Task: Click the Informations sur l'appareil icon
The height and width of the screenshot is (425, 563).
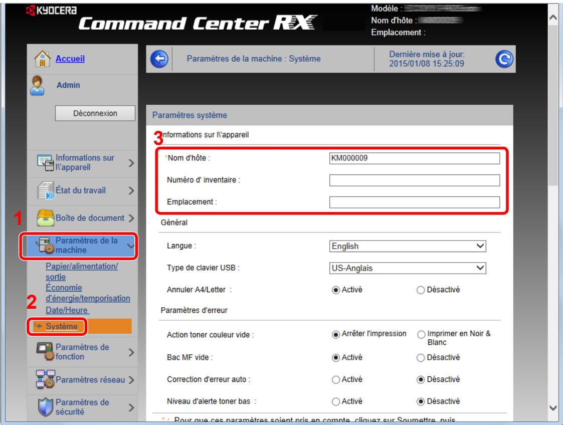Action: click(x=46, y=162)
